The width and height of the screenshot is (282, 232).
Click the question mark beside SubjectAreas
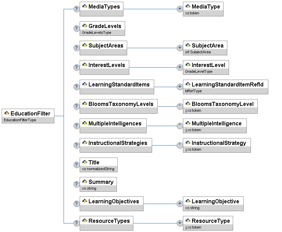tap(77, 48)
